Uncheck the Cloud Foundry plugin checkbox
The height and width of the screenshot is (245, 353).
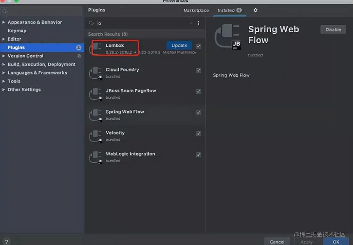click(x=198, y=71)
